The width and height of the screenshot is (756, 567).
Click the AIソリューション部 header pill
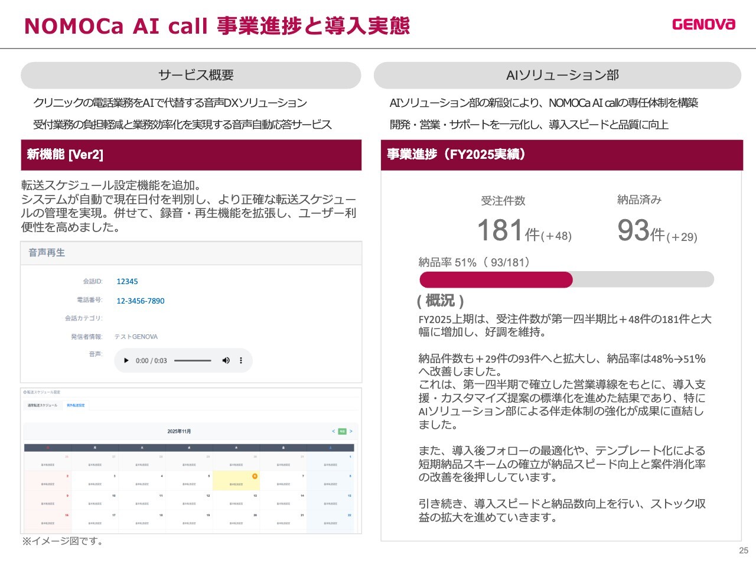[x=557, y=76]
